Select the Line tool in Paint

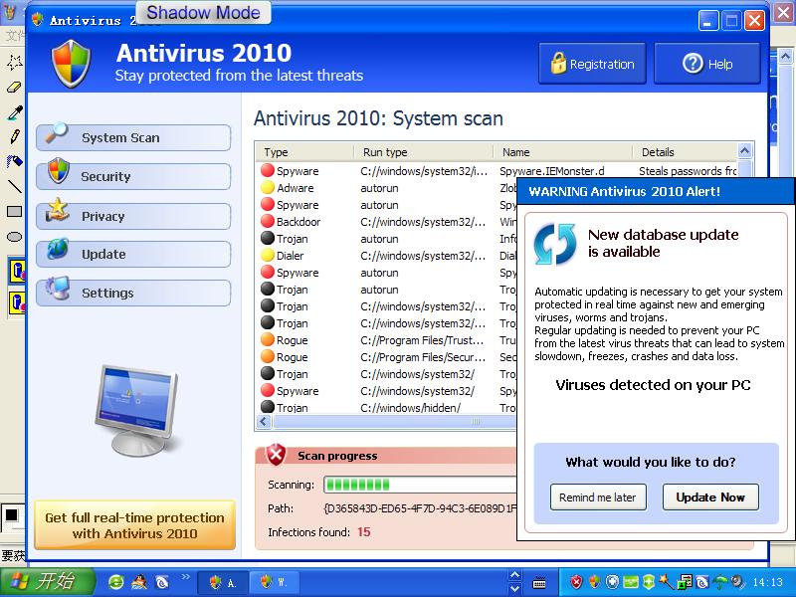[x=15, y=186]
